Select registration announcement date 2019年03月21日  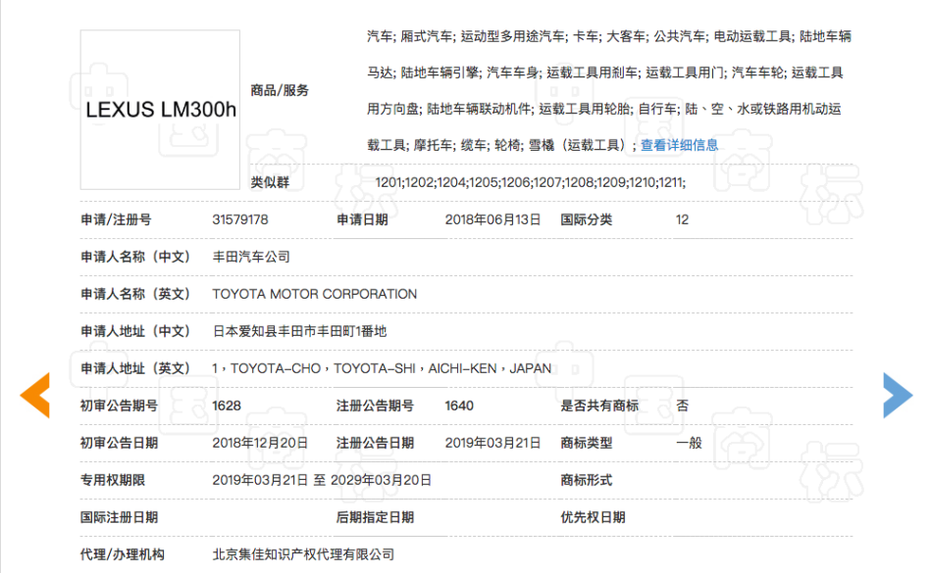pyautogui.click(x=492, y=443)
